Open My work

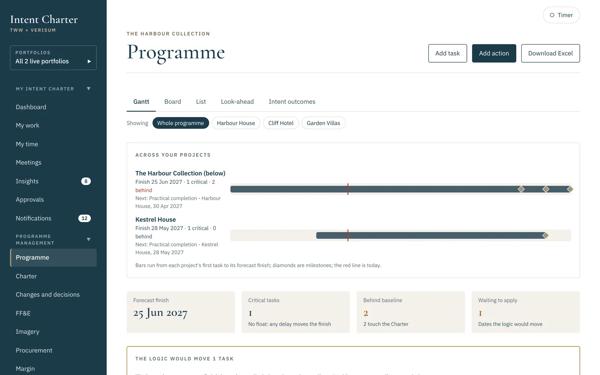point(53,125)
